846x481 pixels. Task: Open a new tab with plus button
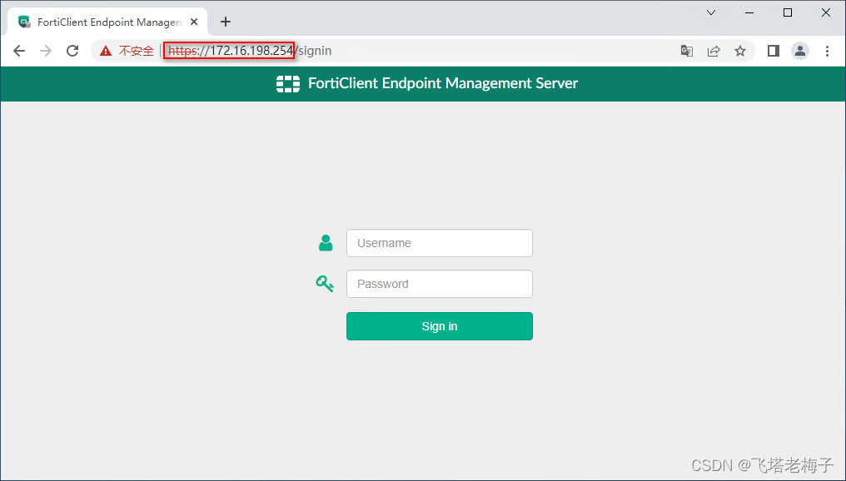[x=226, y=22]
